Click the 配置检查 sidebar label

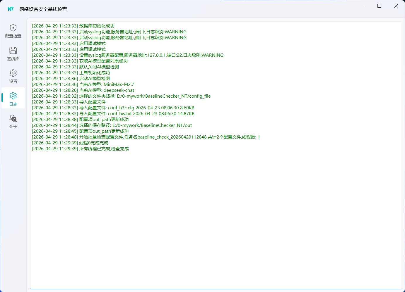tap(13, 36)
